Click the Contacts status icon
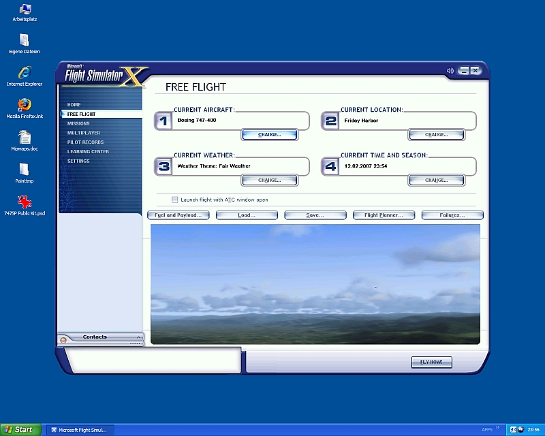 (x=63, y=341)
